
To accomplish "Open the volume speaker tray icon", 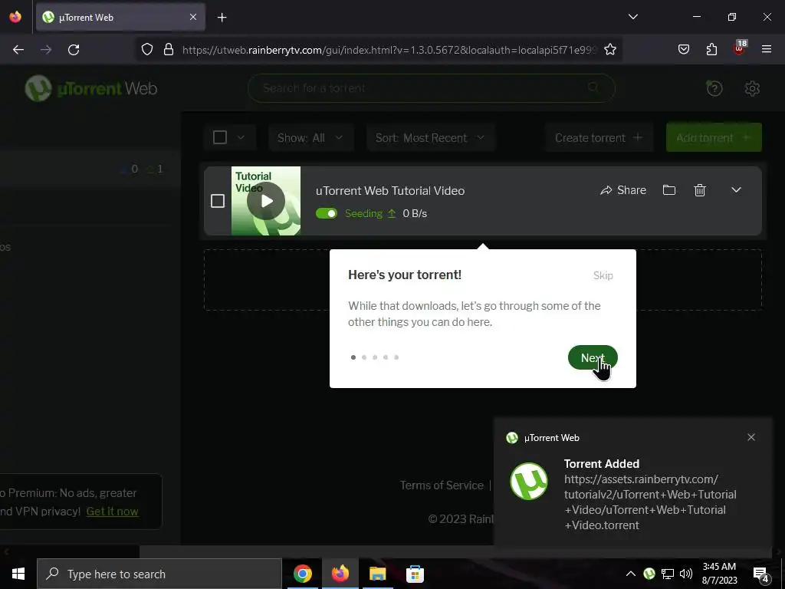I will (686, 574).
